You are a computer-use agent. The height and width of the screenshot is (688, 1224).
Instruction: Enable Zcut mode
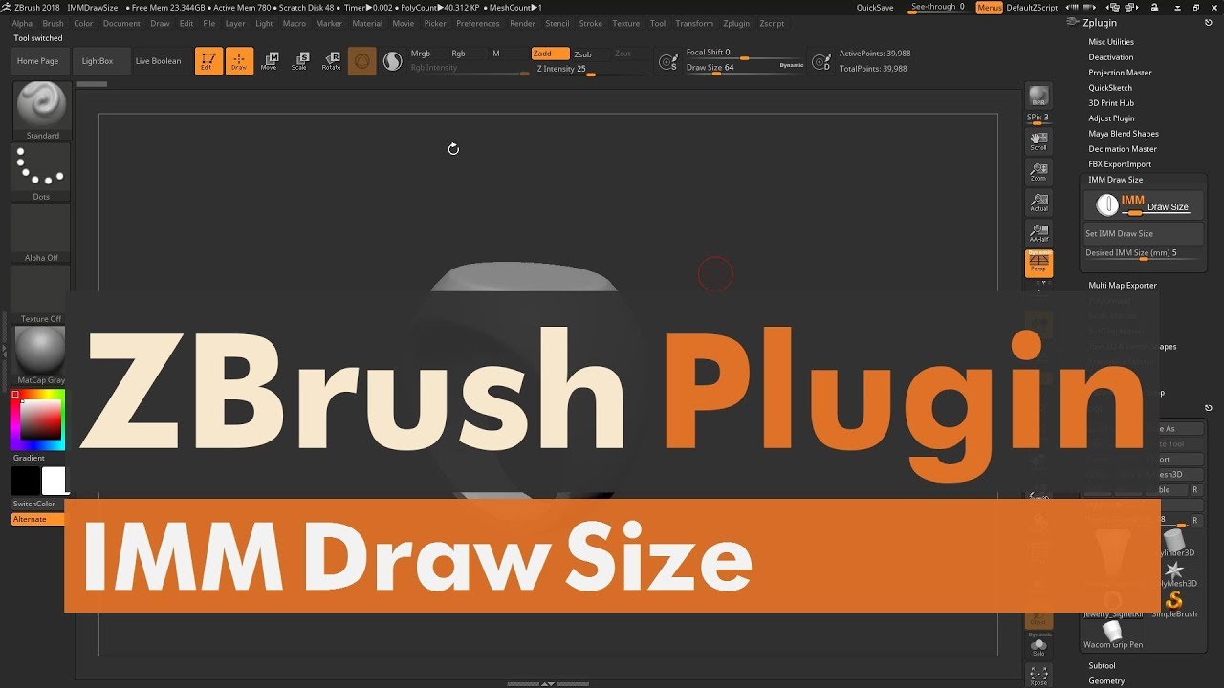(x=623, y=54)
